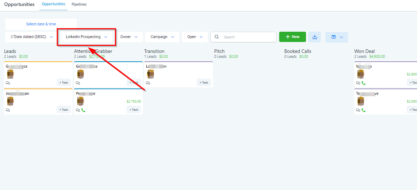
Task: Switch to the Pipelines tab
Action: pyautogui.click(x=79, y=5)
